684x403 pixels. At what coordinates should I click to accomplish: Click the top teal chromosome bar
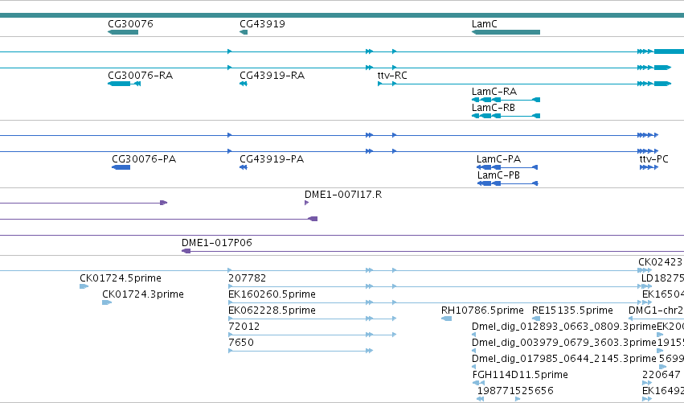pos(342,15)
